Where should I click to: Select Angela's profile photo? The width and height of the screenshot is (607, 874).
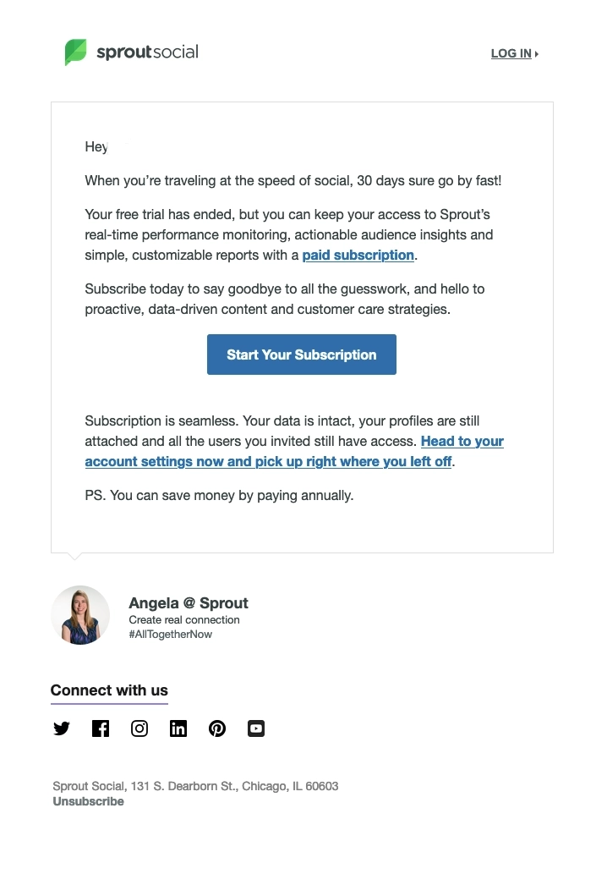(x=80, y=615)
